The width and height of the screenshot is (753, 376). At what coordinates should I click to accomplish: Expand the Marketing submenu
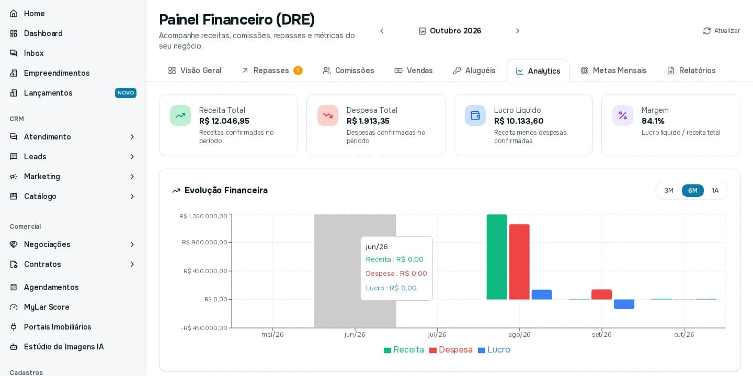pos(73,177)
